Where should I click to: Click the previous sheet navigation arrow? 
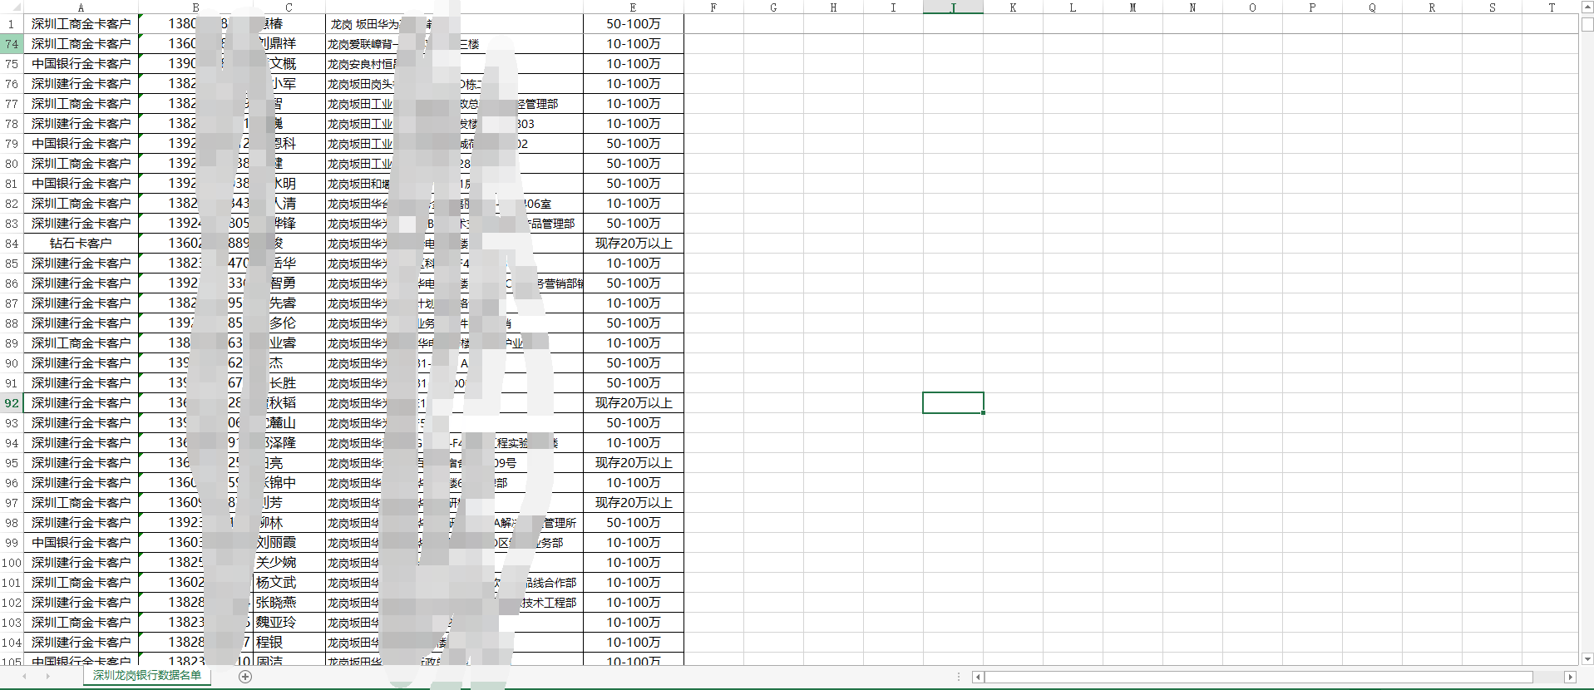tap(24, 677)
